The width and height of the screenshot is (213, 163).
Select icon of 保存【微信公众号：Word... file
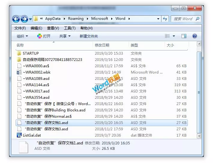click(x=19, y=104)
